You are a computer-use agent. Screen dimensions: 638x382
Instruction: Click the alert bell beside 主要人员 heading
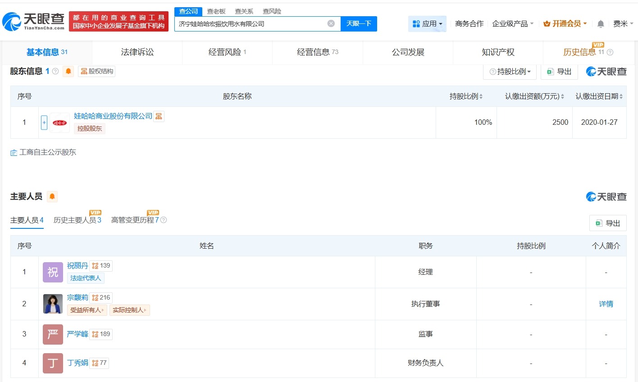[52, 196]
